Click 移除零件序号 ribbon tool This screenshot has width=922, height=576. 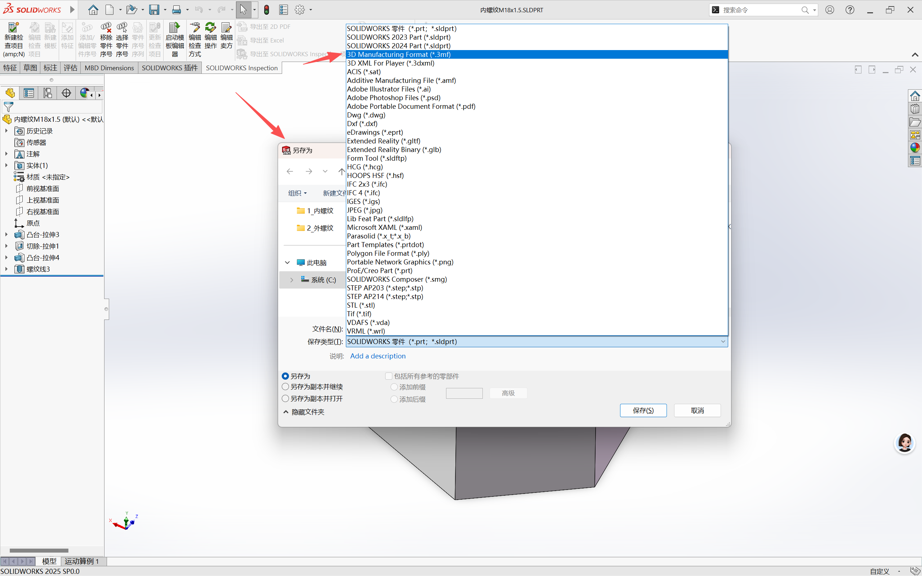point(106,40)
